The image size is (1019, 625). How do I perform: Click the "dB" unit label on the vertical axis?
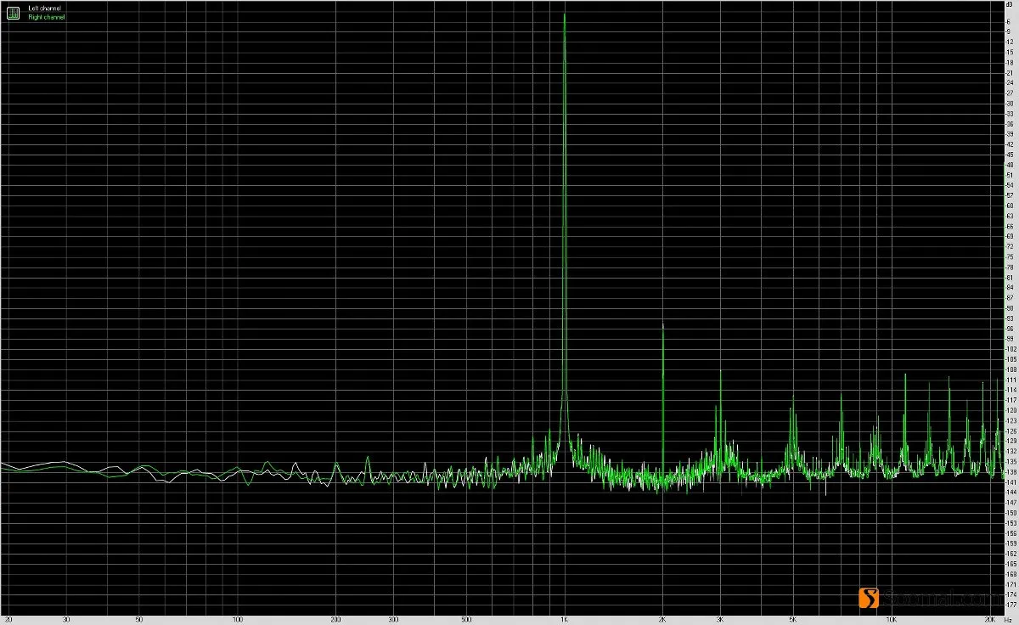[1009, 6]
